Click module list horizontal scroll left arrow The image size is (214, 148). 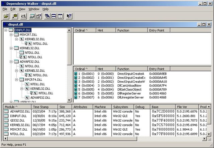coord(5,139)
